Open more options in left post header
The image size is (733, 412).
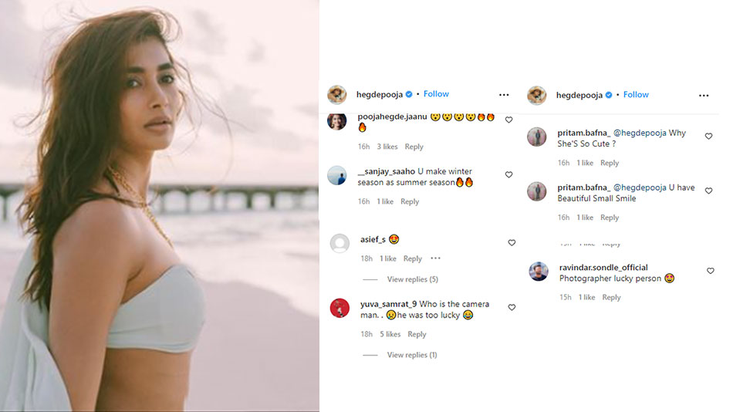(x=504, y=95)
